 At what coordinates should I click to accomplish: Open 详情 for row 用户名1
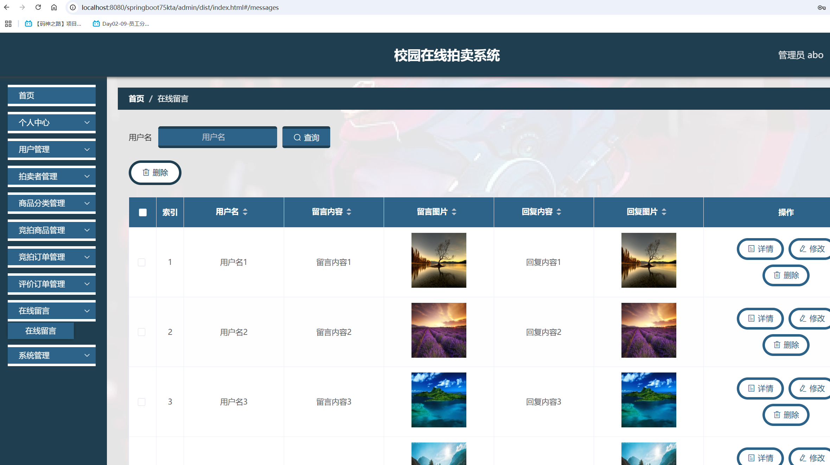pos(760,249)
